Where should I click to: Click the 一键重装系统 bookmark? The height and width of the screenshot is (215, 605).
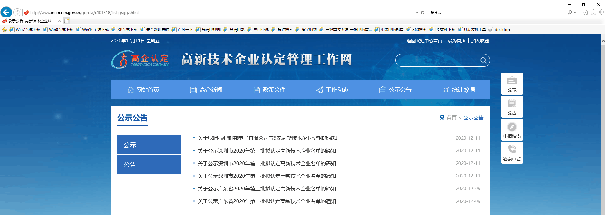[x=346, y=30]
